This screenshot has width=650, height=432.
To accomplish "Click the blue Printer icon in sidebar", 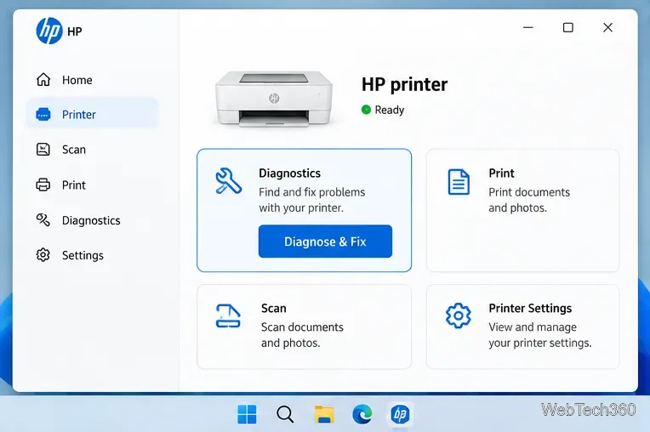I will [x=43, y=114].
